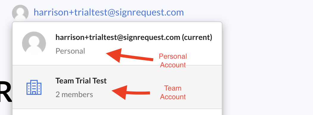313x115 pixels.
Task: Select the harrison+trialtest account marked current
Action: pyautogui.click(x=117, y=43)
